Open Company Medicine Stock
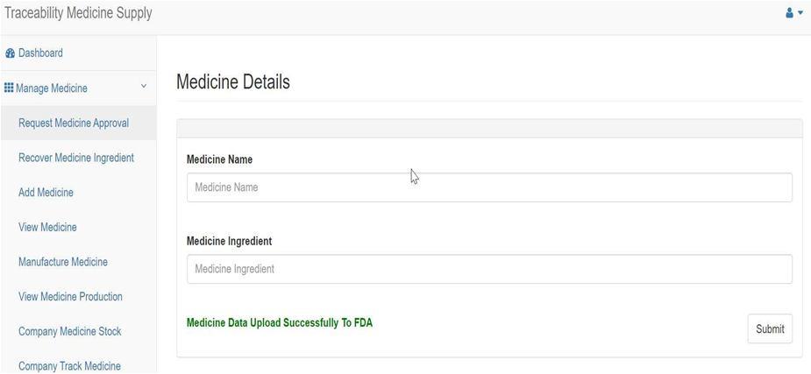811x374 pixels. tap(70, 330)
